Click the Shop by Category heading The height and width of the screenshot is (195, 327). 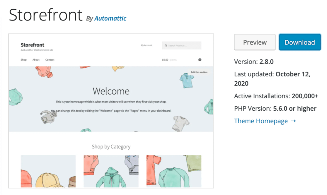click(111, 147)
